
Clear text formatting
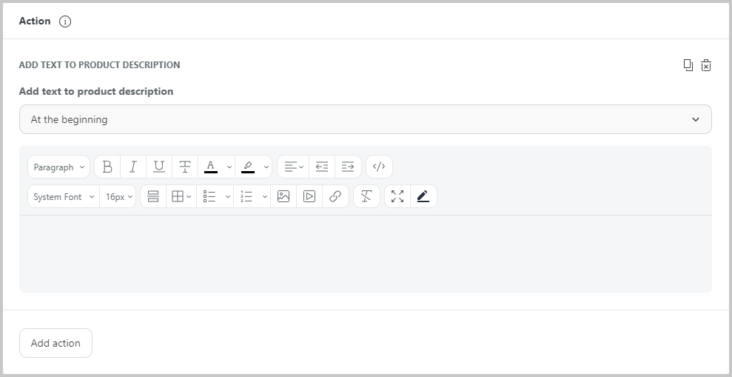[366, 196]
